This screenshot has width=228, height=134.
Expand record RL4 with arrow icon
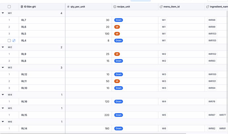[14, 41]
